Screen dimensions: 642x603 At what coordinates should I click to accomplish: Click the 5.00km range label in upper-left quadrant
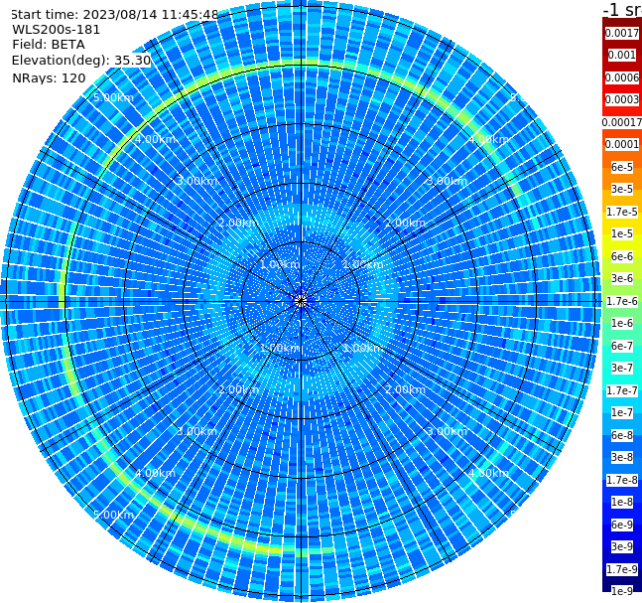click(x=113, y=97)
